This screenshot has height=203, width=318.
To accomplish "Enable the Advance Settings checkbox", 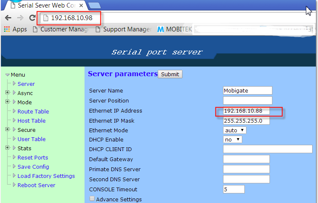I will point(92,199).
